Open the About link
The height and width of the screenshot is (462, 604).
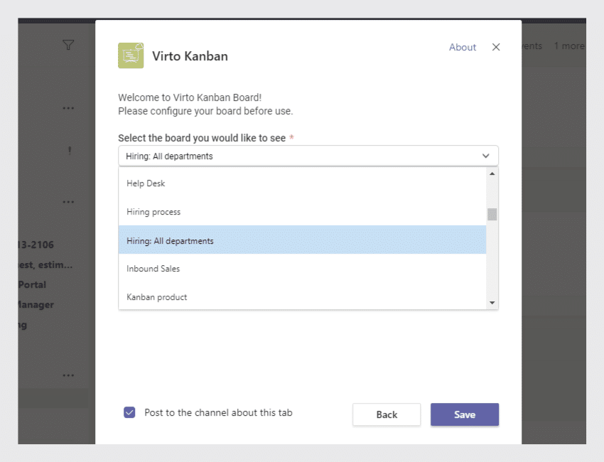tap(463, 47)
